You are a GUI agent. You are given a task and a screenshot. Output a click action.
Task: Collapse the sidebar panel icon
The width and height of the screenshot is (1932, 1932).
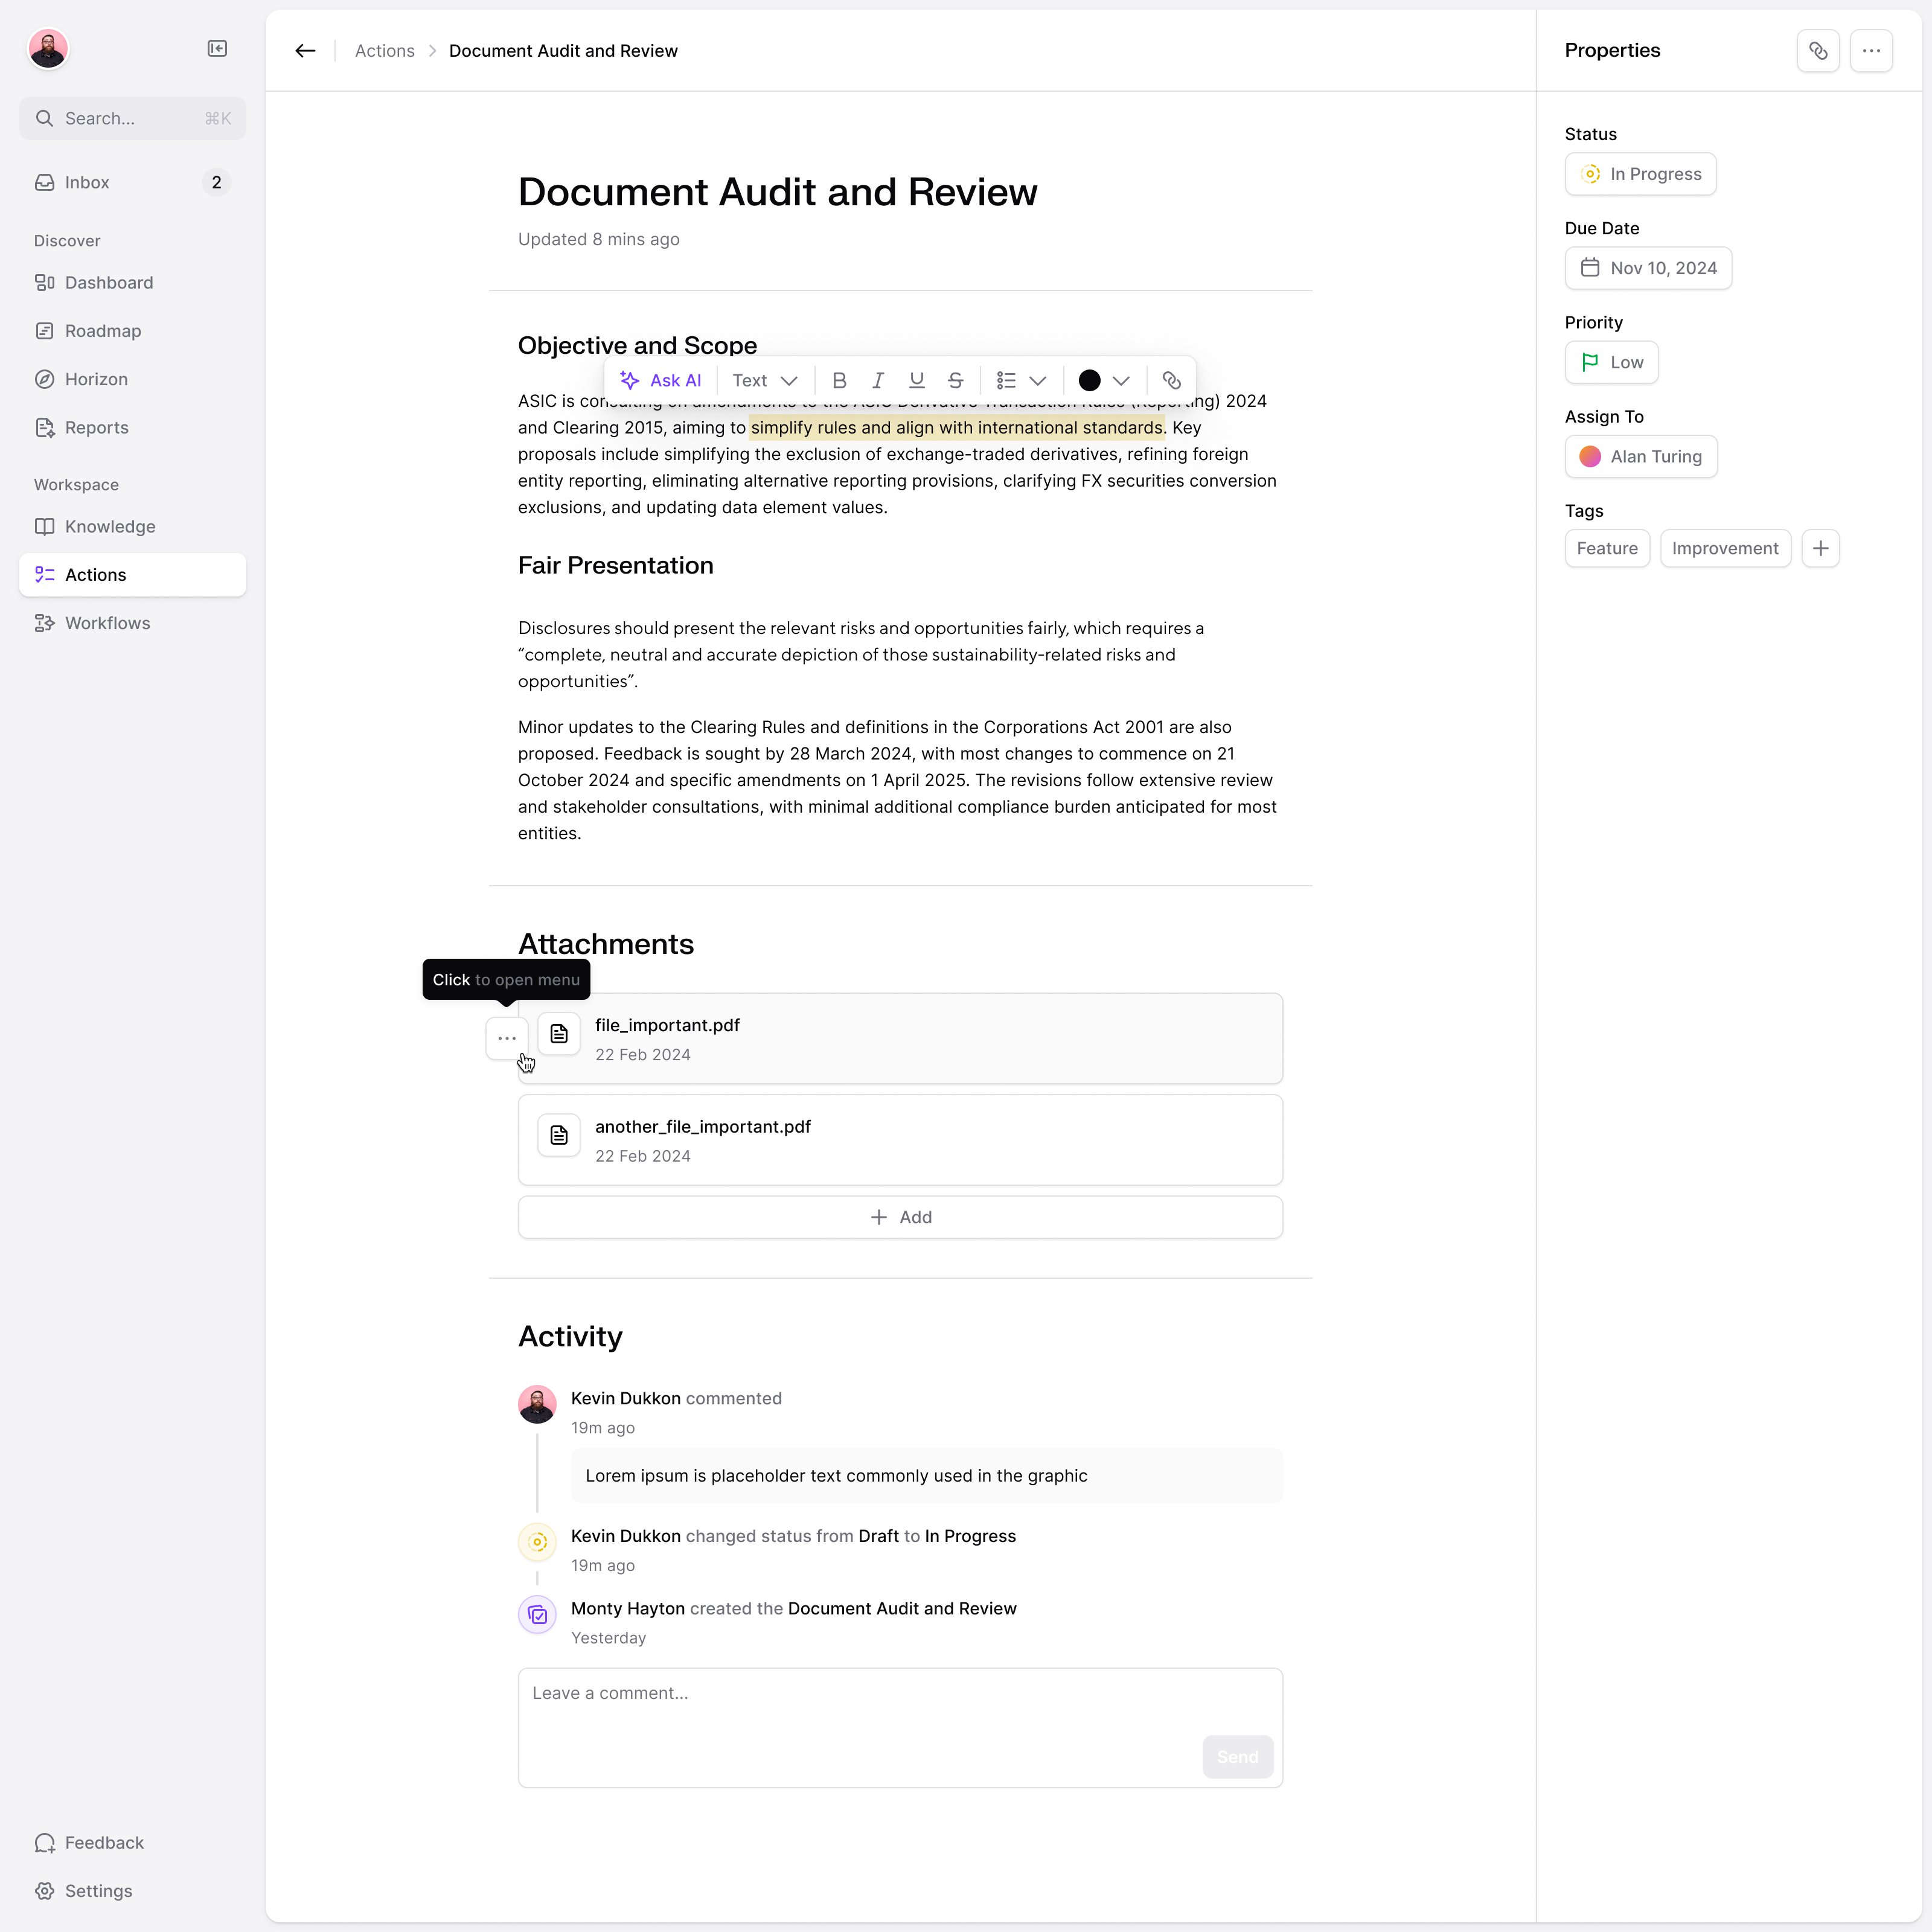[x=217, y=49]
